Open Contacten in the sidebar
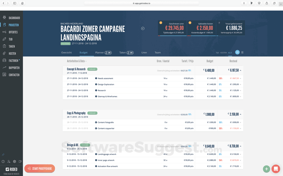283x176 pixels. (x=11, y=75)
